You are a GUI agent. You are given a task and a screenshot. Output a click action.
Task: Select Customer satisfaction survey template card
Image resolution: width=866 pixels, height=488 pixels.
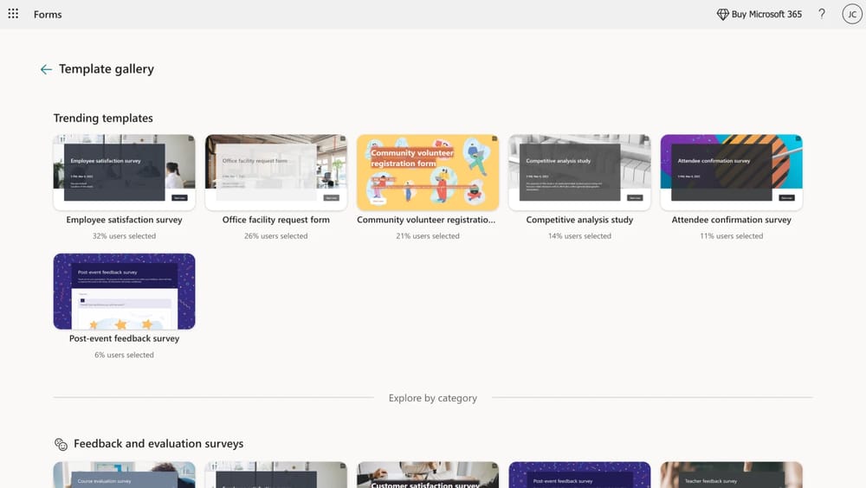tap(427, 475)
